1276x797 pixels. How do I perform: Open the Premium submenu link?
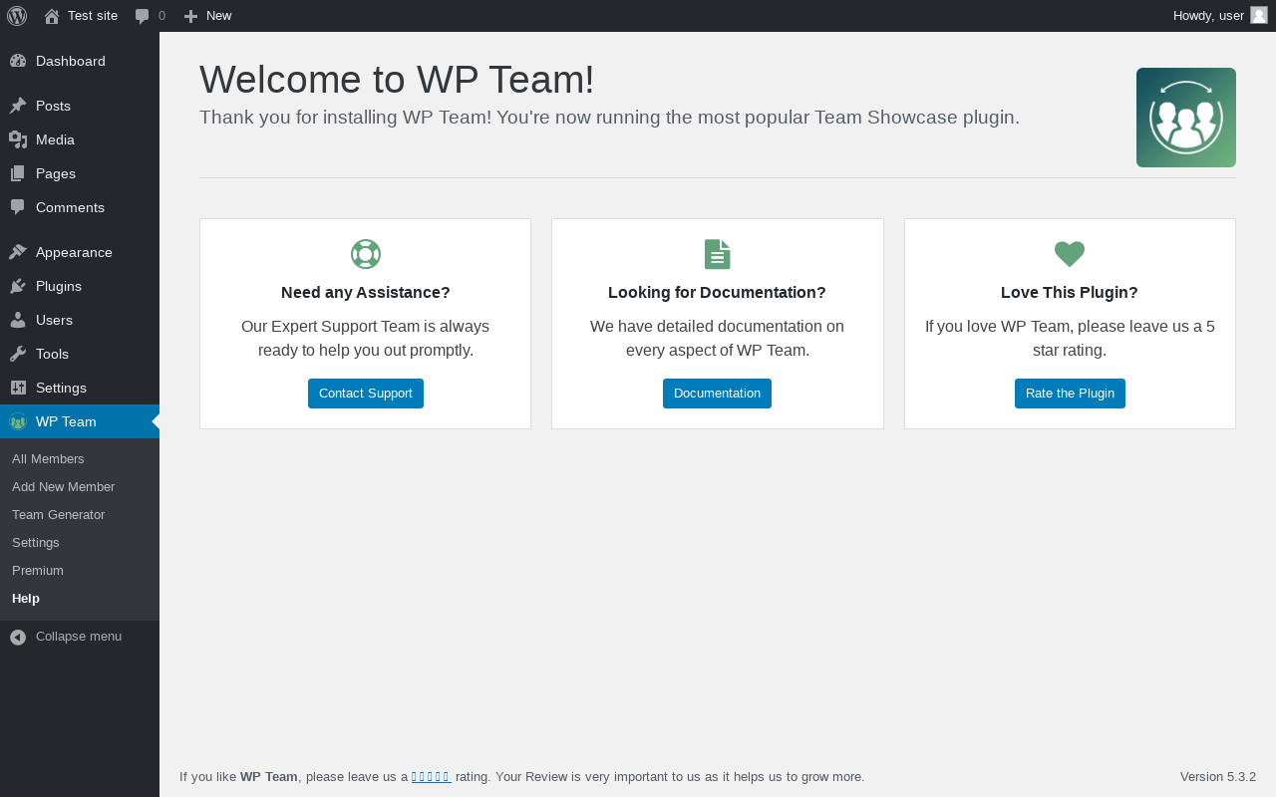pyautogui.click(x=38, y=571)
